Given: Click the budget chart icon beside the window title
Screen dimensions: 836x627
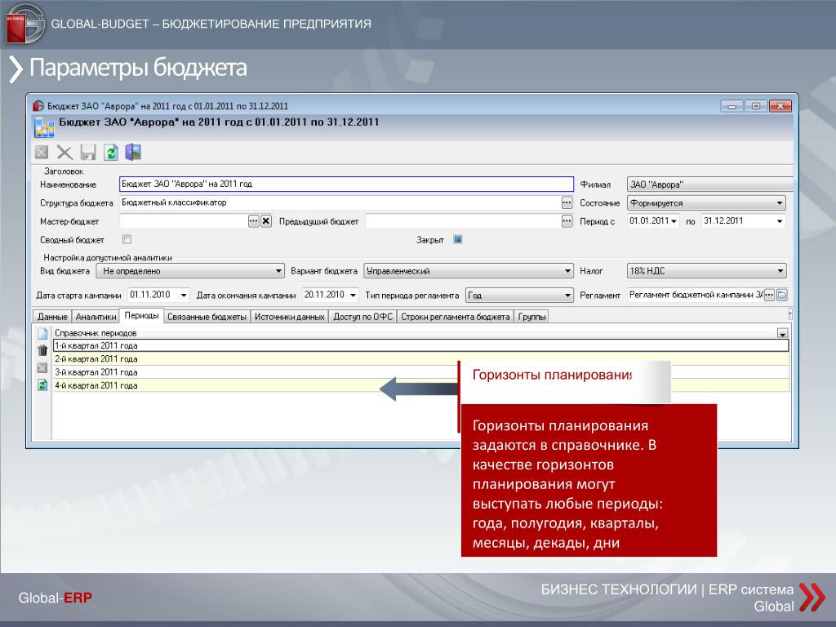Looking at the screenshot, I should tap(44, 127).
